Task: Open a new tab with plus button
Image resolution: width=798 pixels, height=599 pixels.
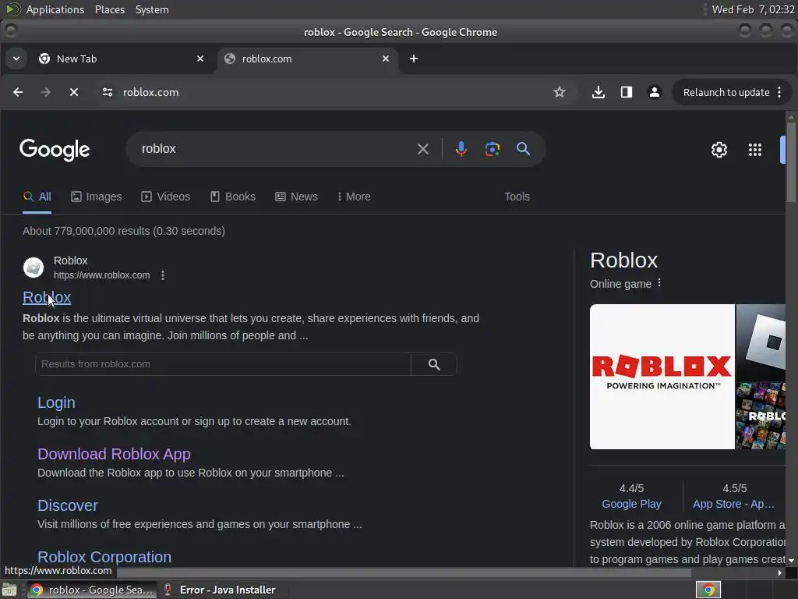Action: 414,58
